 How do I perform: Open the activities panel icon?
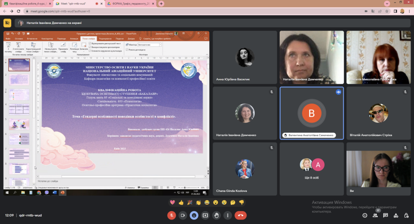396,216
